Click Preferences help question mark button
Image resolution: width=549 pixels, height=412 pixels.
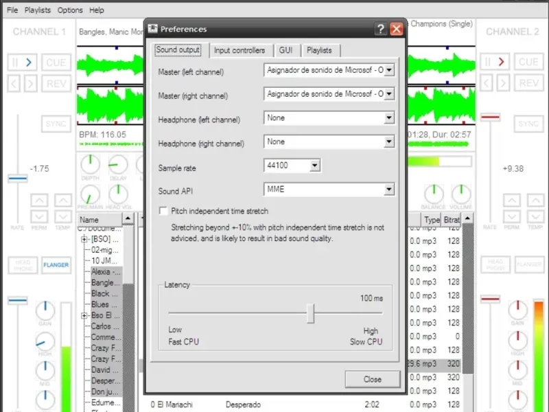[x=381, y=29]
